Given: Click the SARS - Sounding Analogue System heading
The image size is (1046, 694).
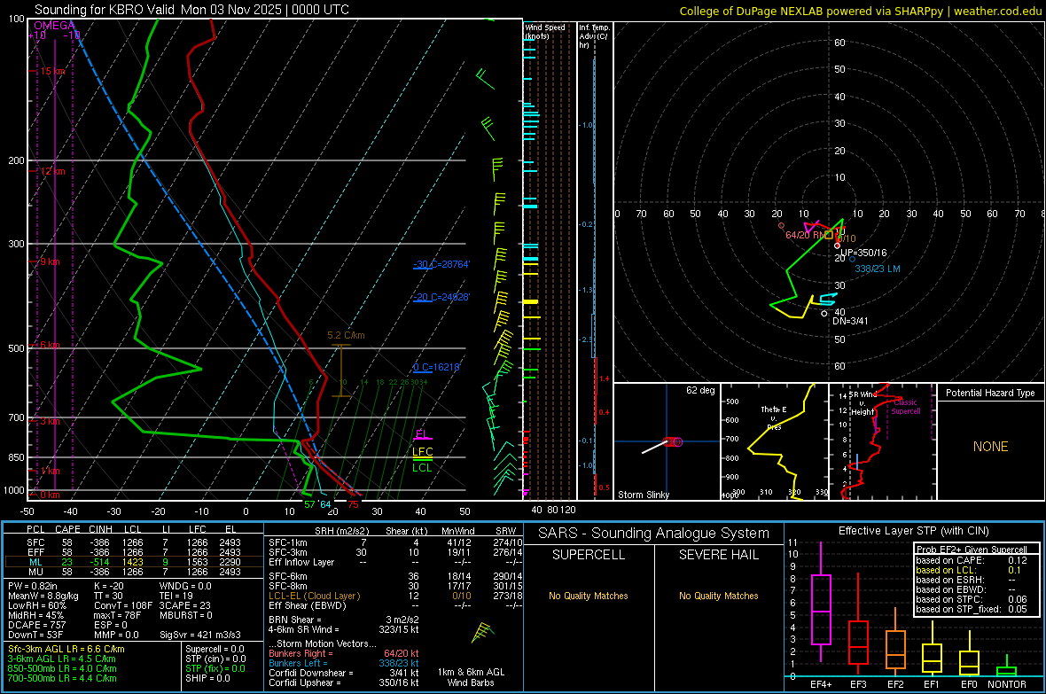Looking at the screenshot, I should [654, 534].
